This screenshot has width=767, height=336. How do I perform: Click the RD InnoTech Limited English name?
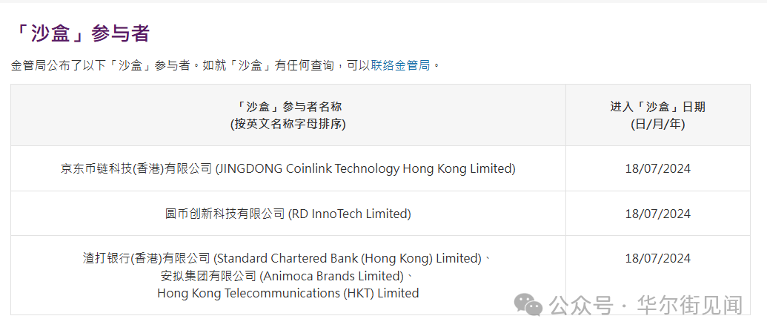[349, 214]
